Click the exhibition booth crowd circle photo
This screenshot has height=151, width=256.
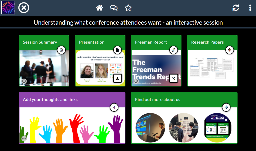[x=184, y=128]
